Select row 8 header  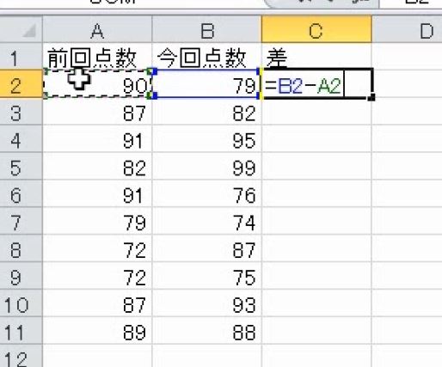(21, 248)
